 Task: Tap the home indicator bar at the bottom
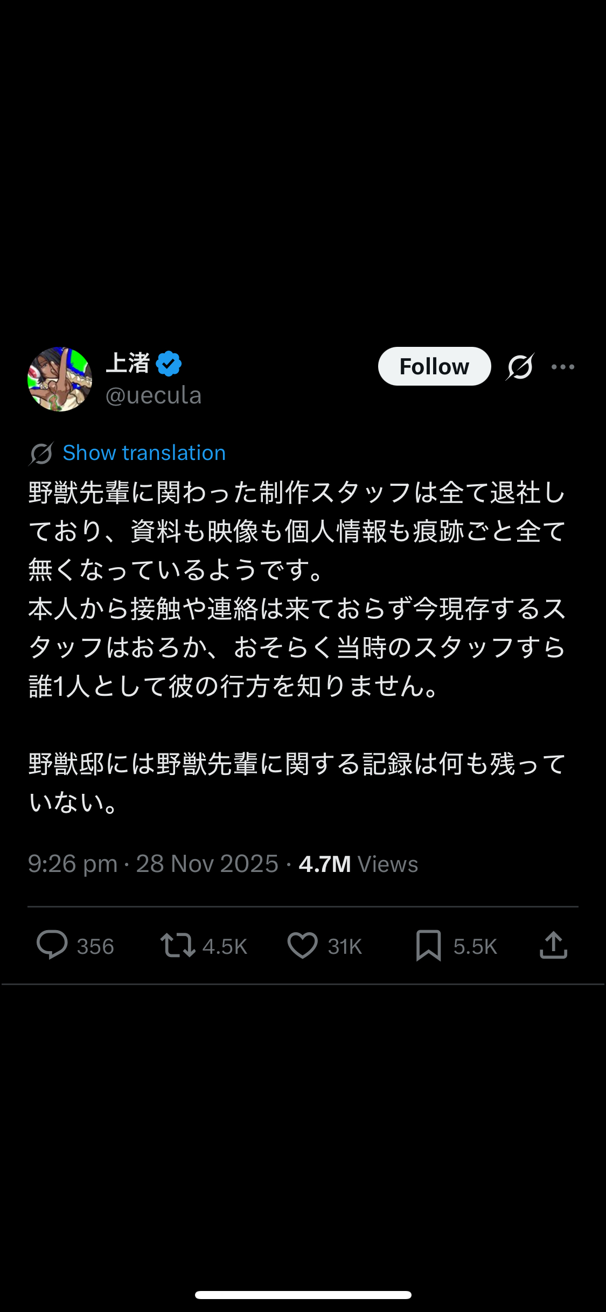[303, 1295]
